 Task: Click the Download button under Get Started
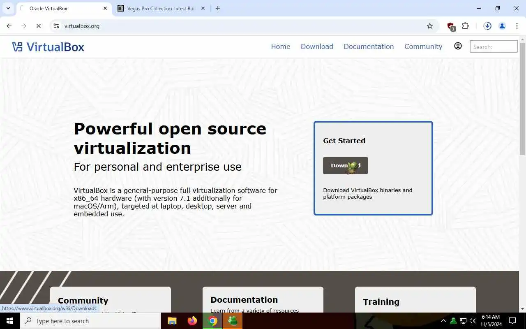point(346,165)
